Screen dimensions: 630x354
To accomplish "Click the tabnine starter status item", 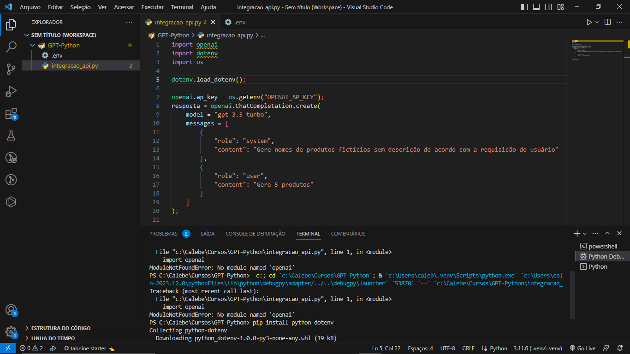I will click(x=89, y=348).
